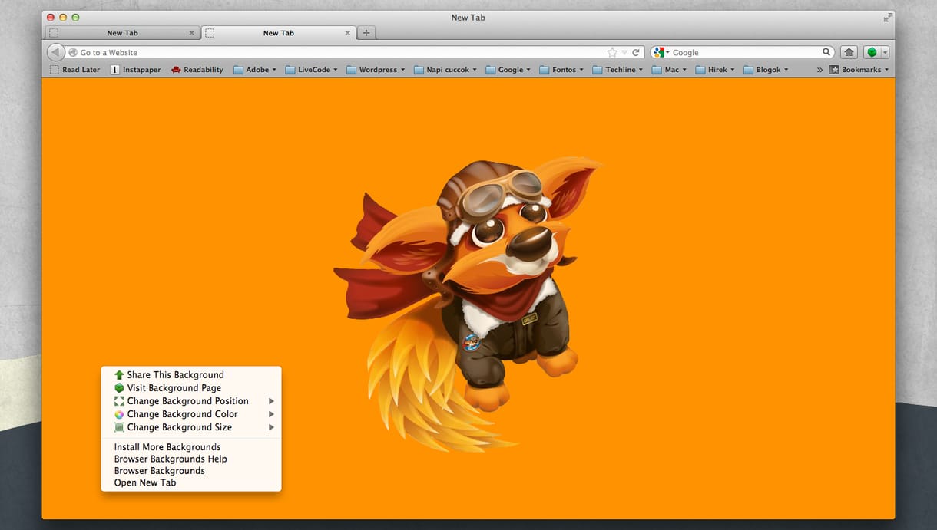Enter full screen with the window's expand arrows
The image size is (937, 530).
click(x=888, y=17)
